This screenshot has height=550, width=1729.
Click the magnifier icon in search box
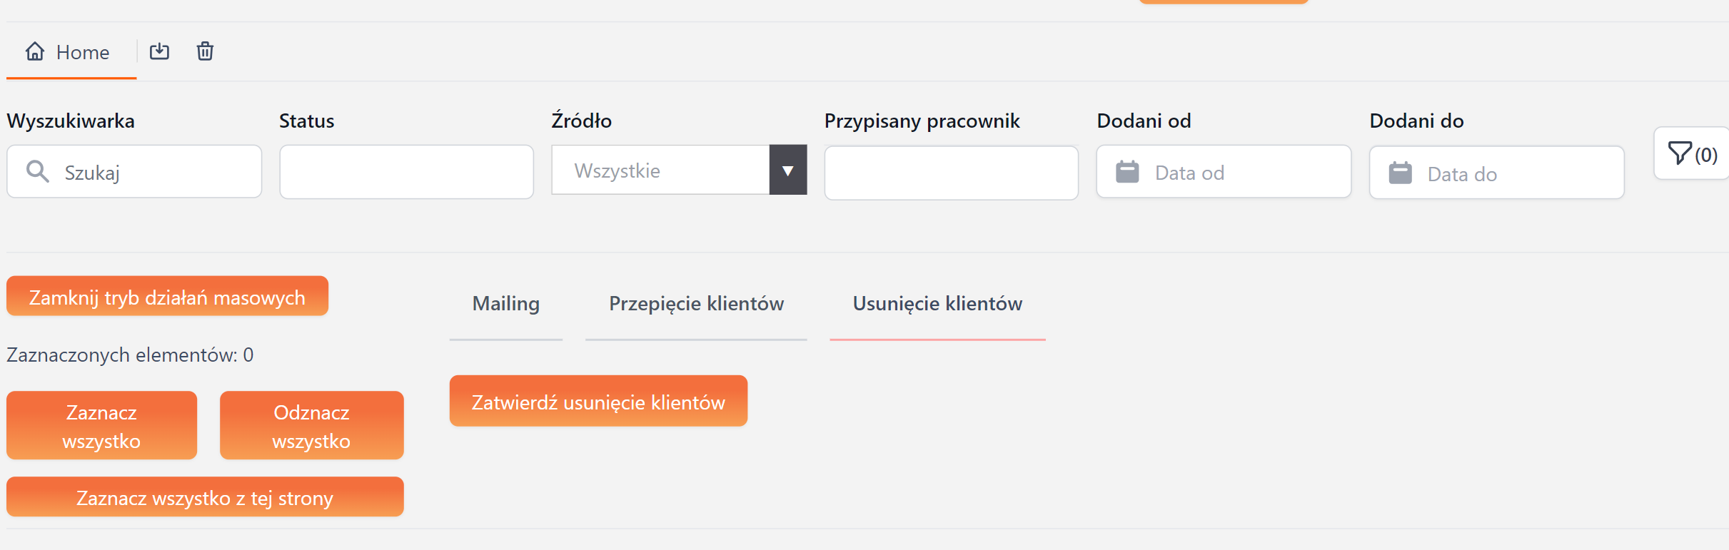[37, 172]
